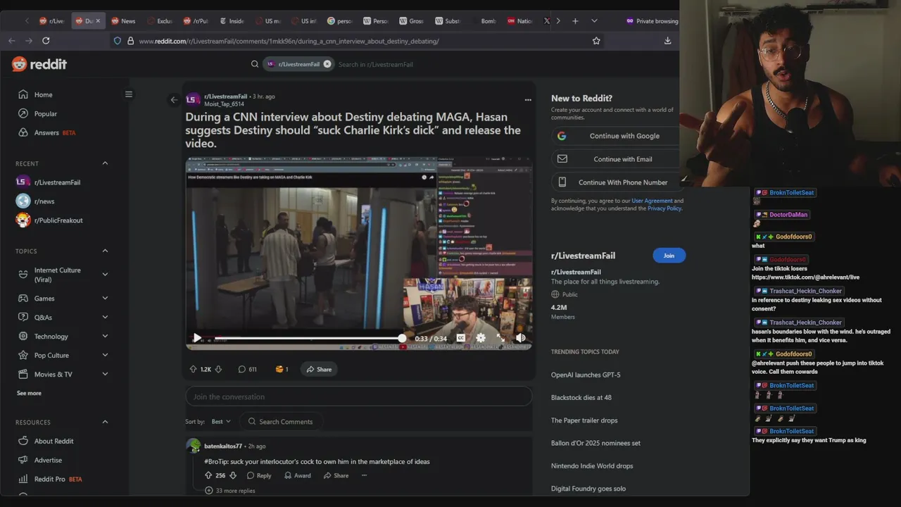Collapse the RECENT sidebar section
The width and height of the screenshot is (901, 507).
(x=105, y=163)
